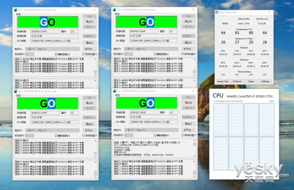294x190 pixels.
Task: Click upper log scroll-down arrow in 24分52秒 window
Action: click(x=95, y=75)
